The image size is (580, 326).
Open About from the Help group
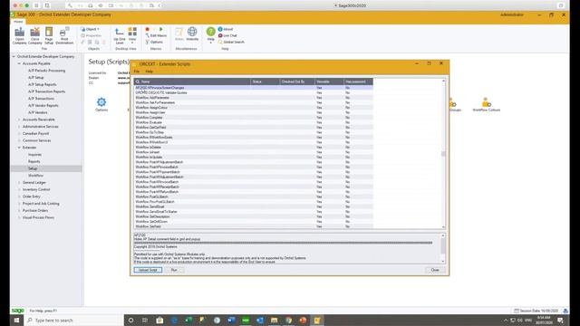pos(226,29)
